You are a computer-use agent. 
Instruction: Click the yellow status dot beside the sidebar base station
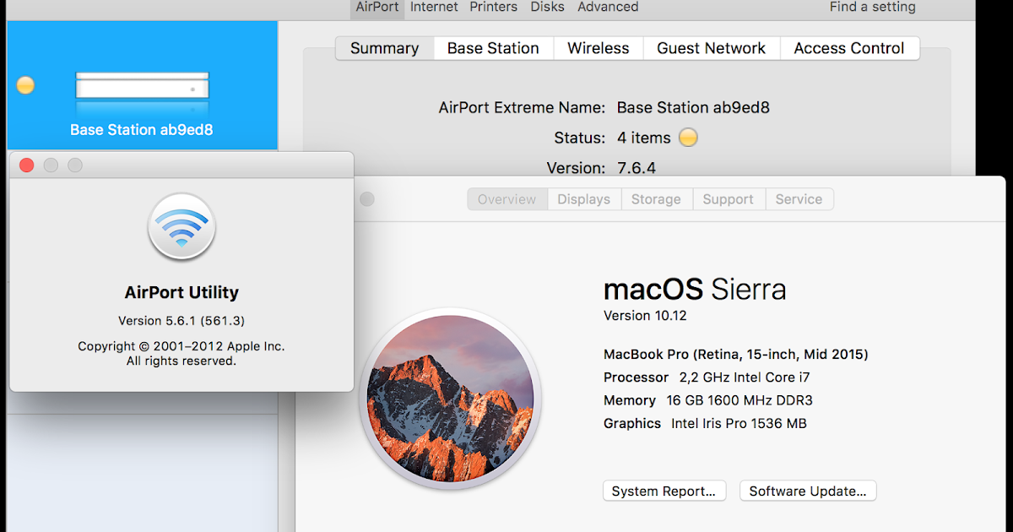click(x=26, y=85)
